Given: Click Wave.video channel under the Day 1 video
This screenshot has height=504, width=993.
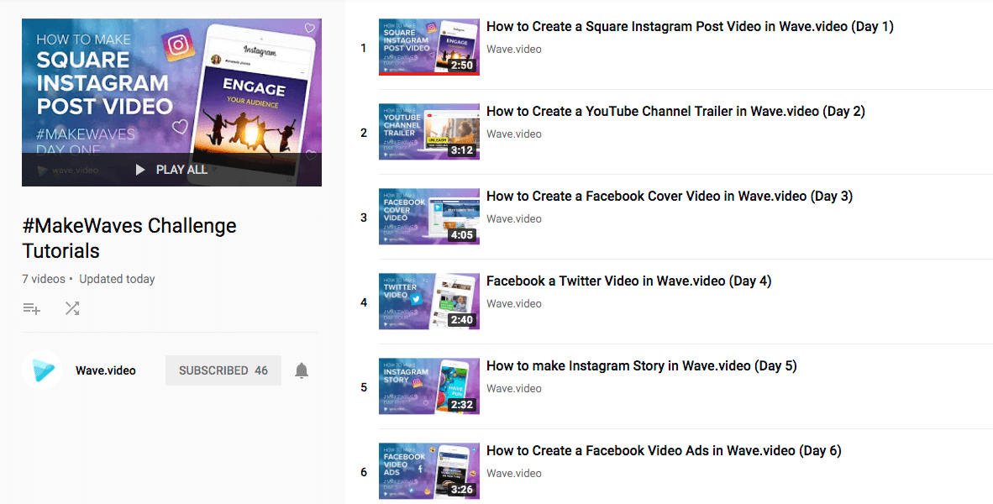Looking at the screenshot, I should 514,49.
